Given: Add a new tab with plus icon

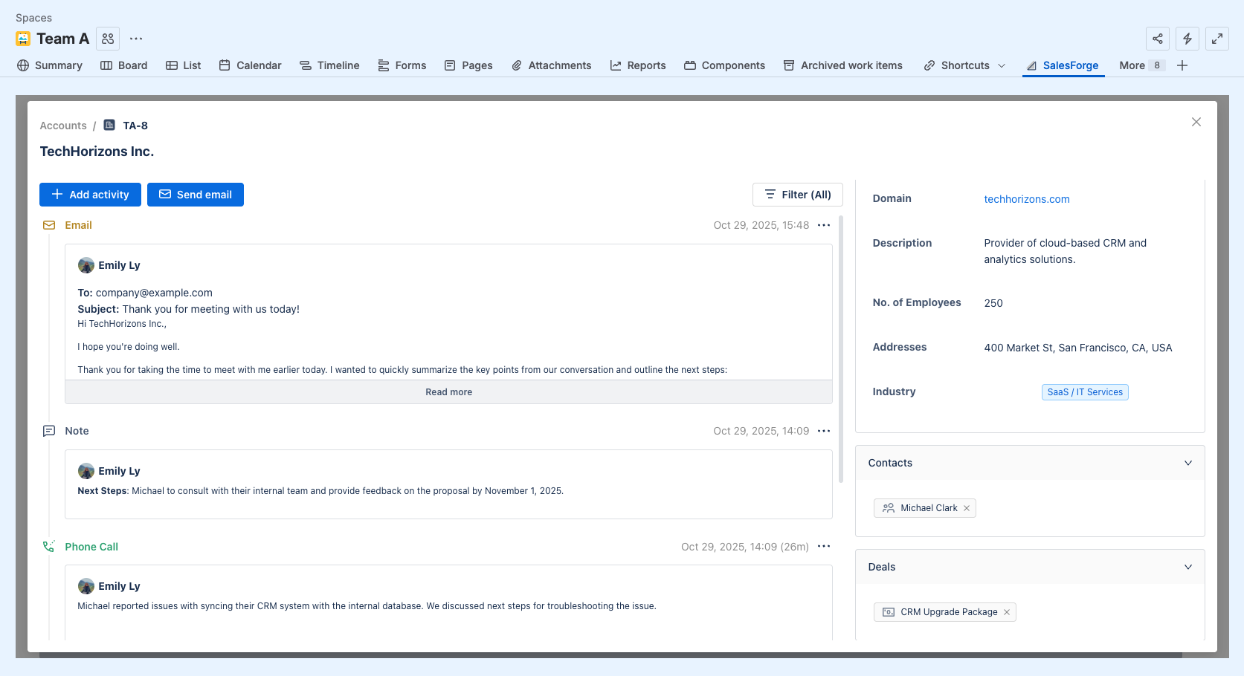Looking at the screenshot, I should (1182, 65).
